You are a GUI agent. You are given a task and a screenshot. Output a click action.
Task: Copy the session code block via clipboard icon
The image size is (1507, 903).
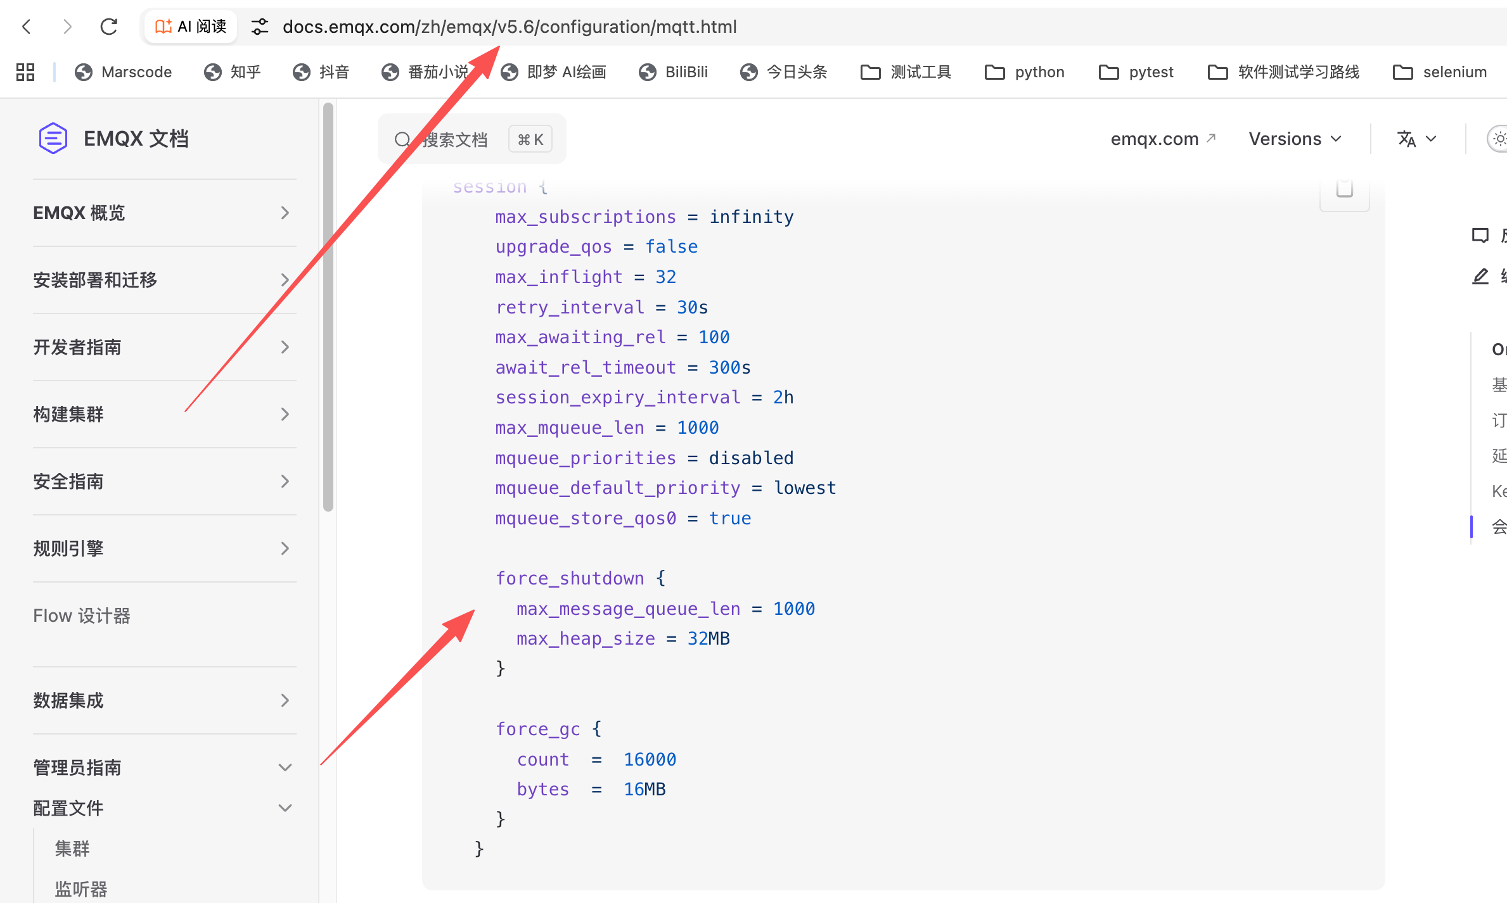tap(1344, 189)
